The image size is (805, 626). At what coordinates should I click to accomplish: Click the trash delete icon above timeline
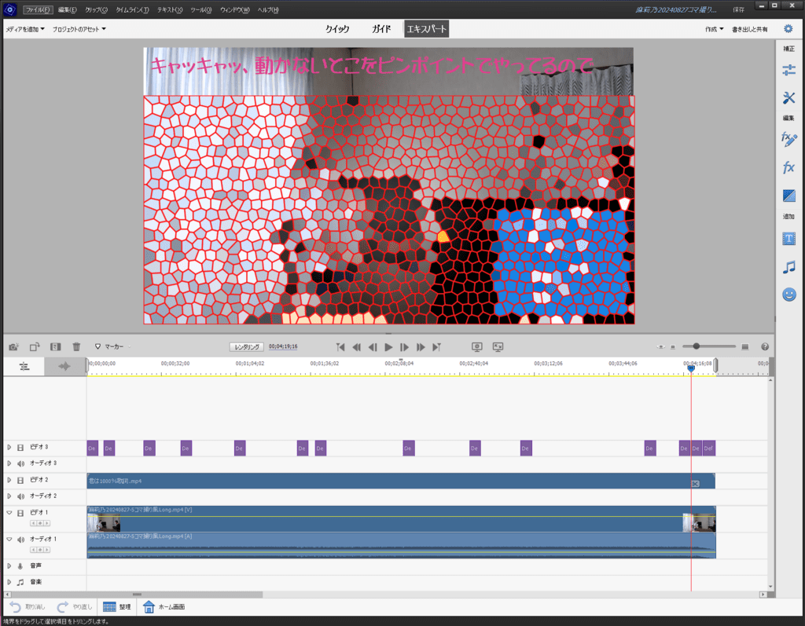click(x=76, y=346)
